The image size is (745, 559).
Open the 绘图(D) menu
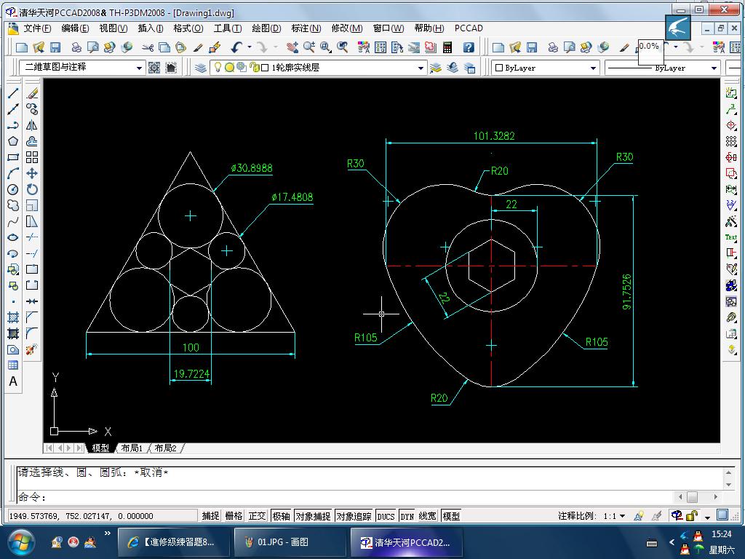coord(266,28)
